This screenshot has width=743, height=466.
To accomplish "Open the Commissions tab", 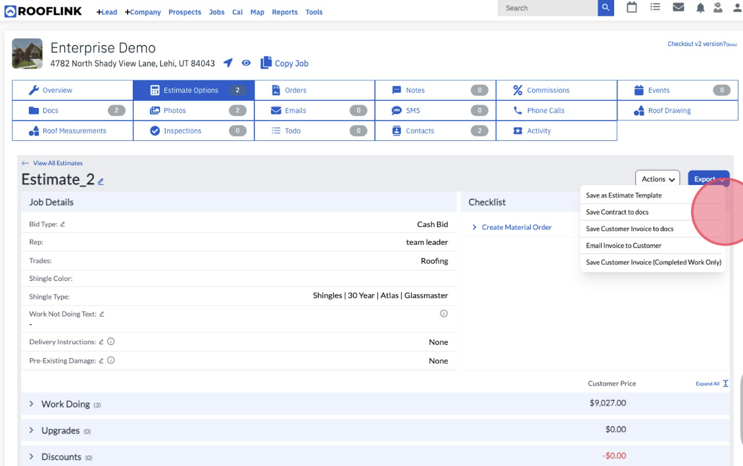I will click(x=556, y=90).
